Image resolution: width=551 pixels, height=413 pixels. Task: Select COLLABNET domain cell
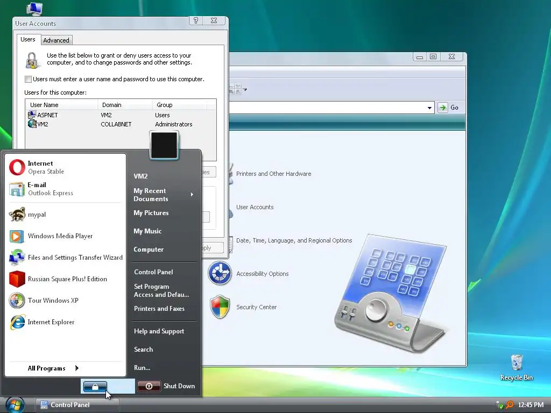coord(116,124)
